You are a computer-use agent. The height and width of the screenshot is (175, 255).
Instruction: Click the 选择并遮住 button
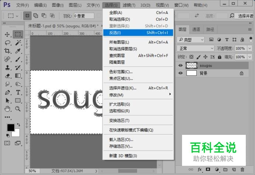click(x=245, y=16)
